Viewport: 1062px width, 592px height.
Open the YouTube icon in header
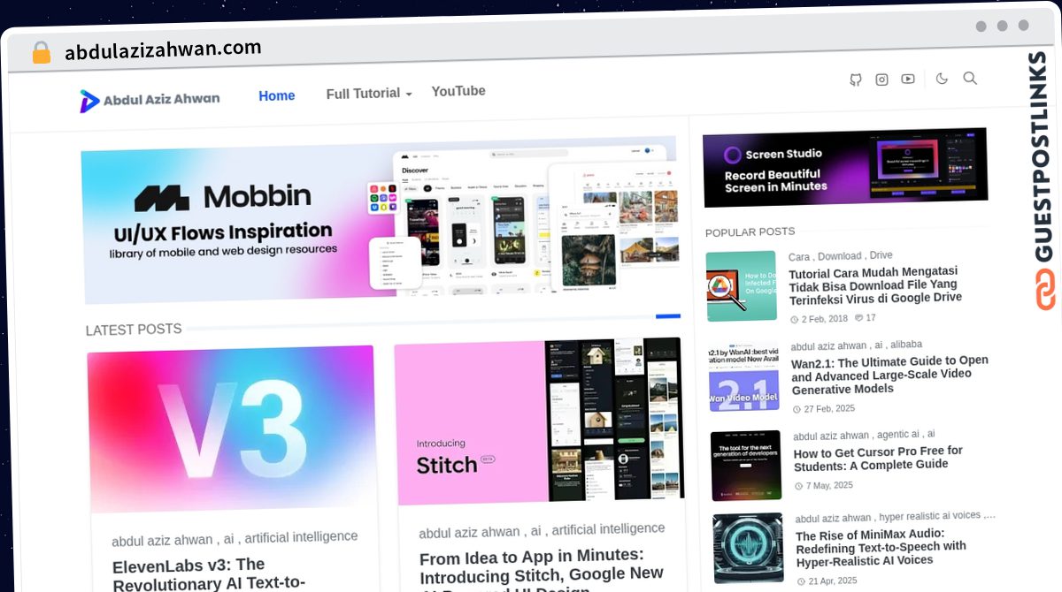click(908, 79)
